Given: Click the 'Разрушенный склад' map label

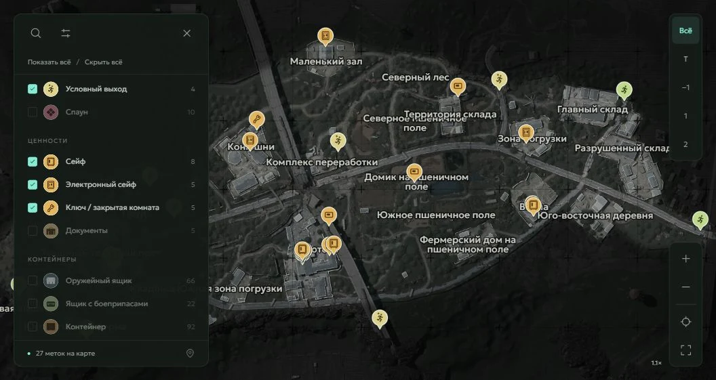Looking at the screenshot, I should 622,148.
